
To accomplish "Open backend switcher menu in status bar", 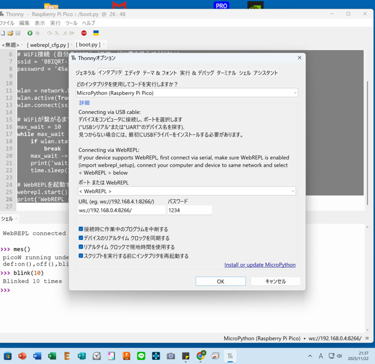I will point(367,338).
